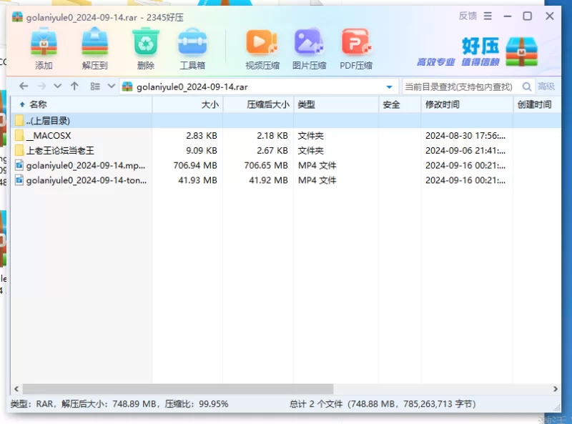Expand the view mode dropdown chevron

(112, 87)
